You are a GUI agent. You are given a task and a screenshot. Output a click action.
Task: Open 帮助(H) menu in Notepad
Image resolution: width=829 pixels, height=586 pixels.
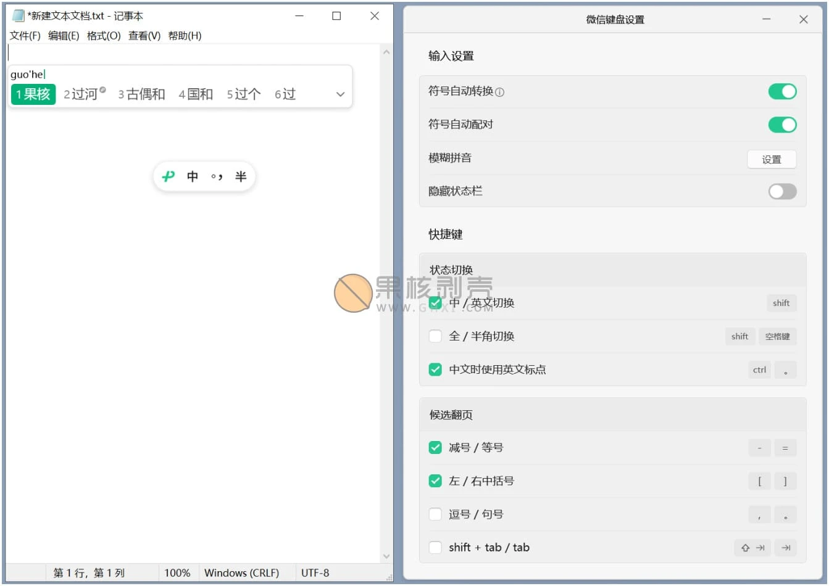[x=185, y=36]
